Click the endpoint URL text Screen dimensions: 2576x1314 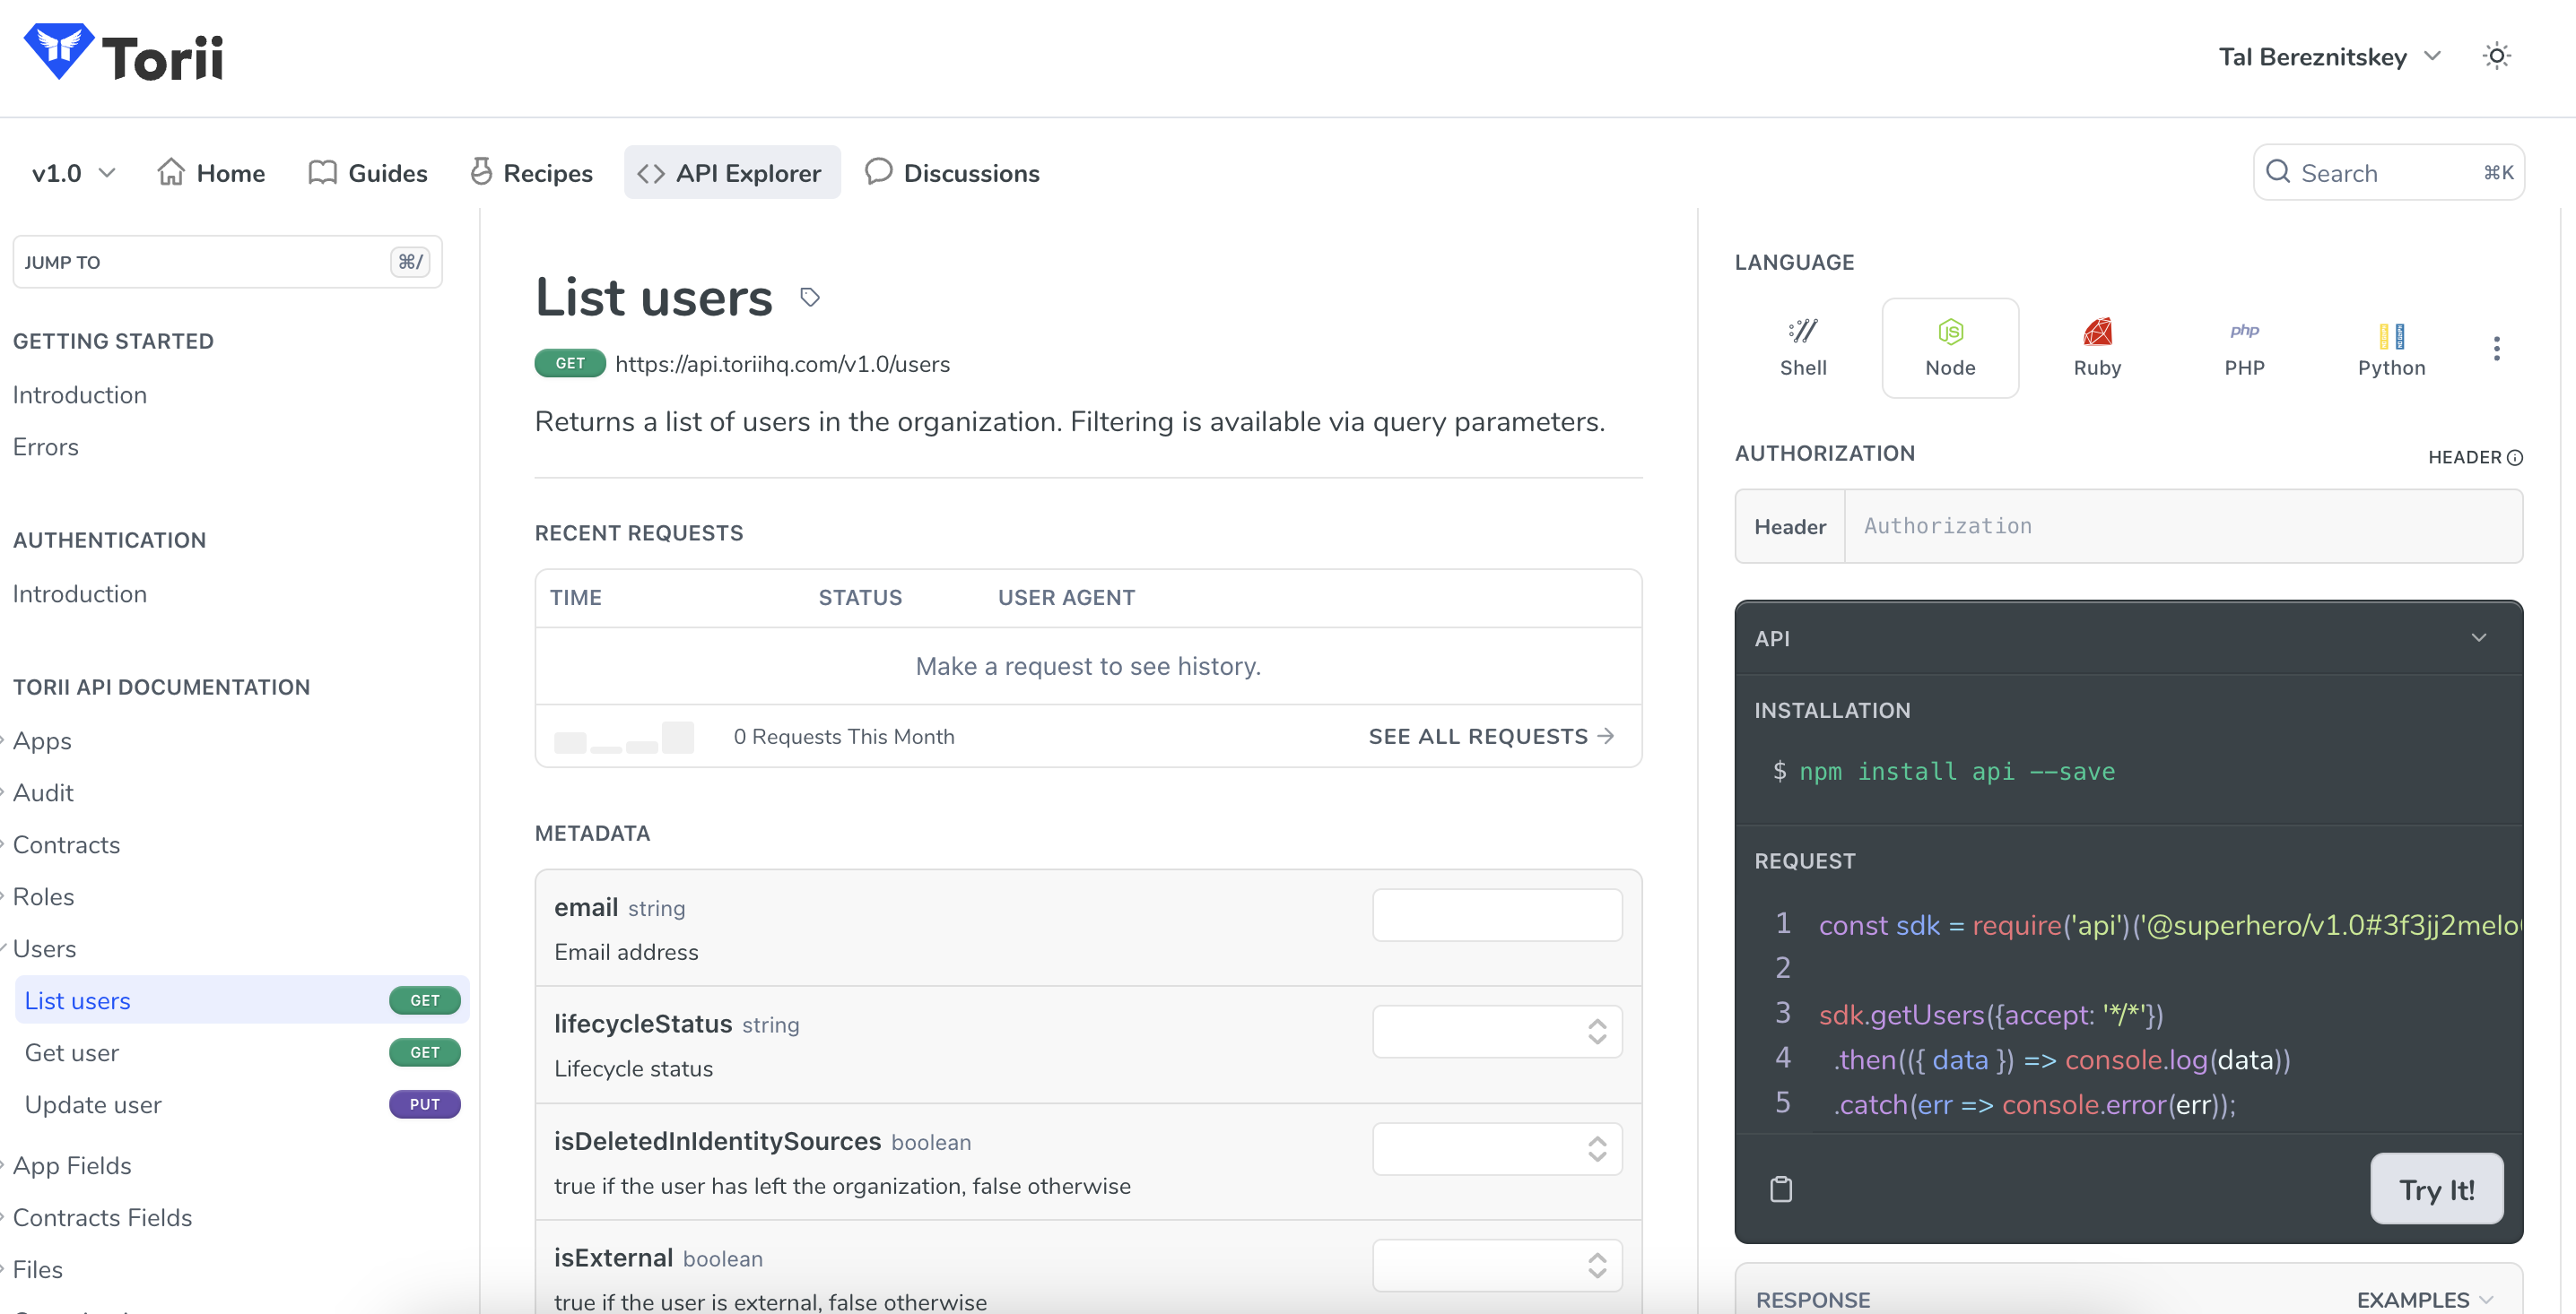tap(782, 364)
